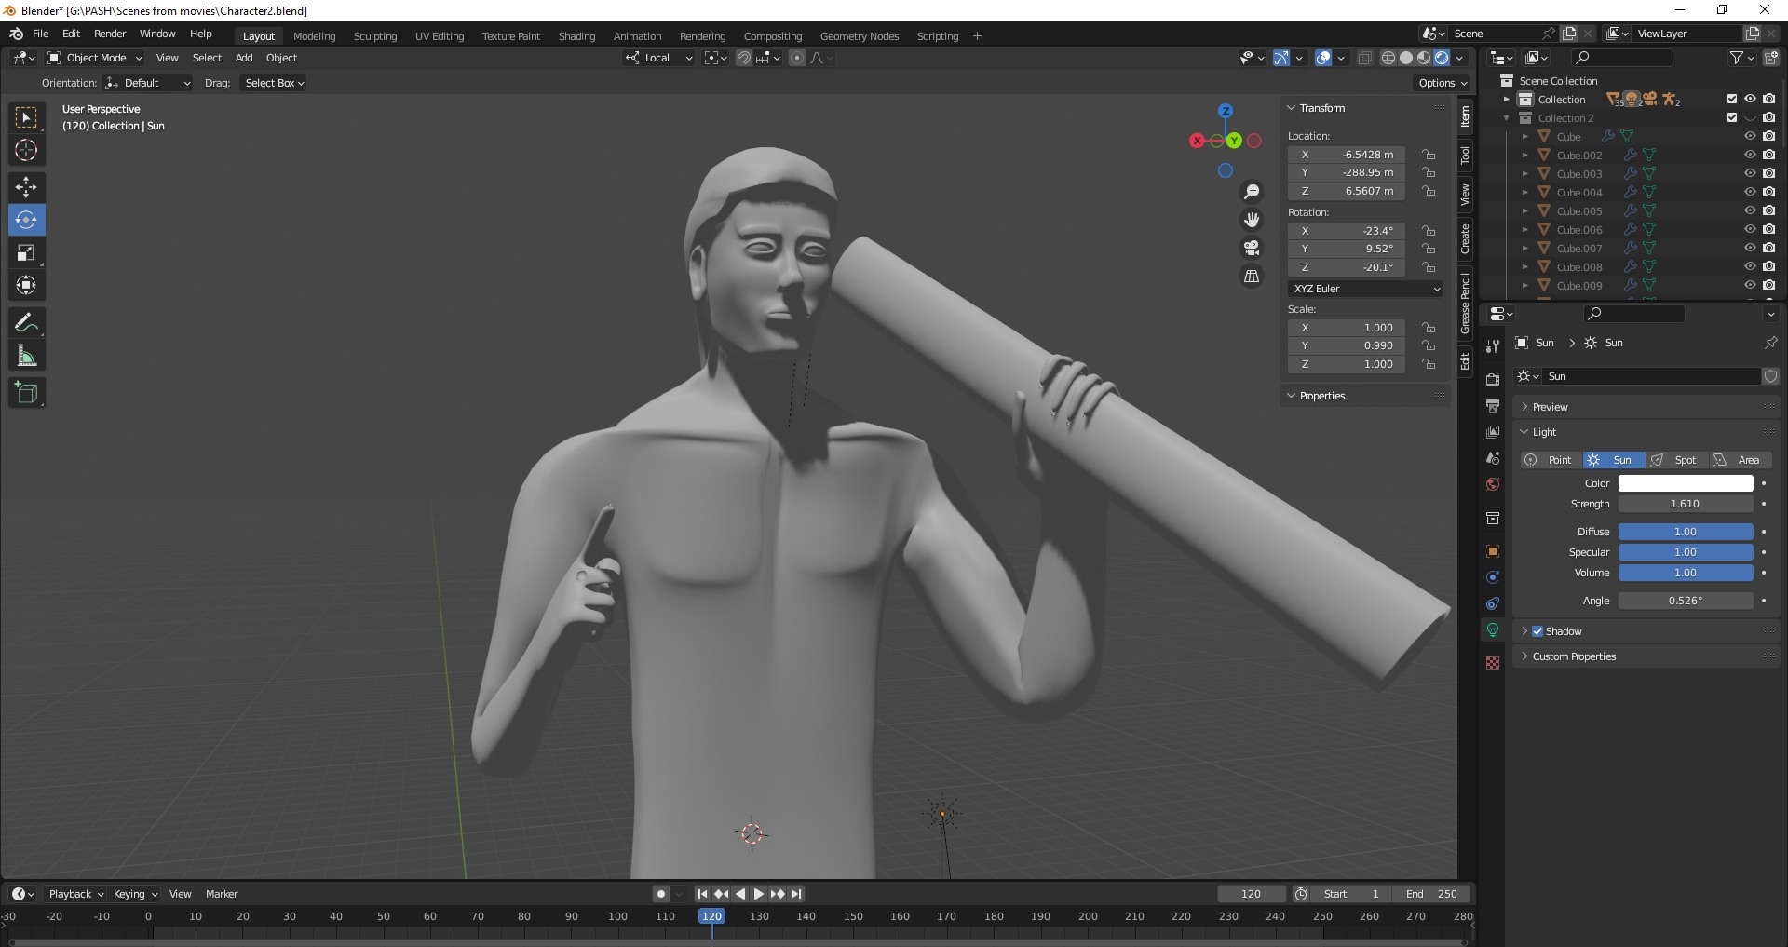Switch to the Shading workspace tab
The image size is (1788, 947).
(x=576, y=36)
